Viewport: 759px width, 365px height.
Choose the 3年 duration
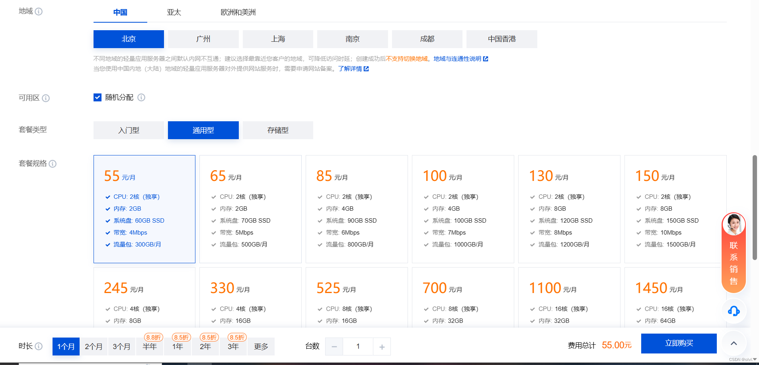(x=233, y=347)
